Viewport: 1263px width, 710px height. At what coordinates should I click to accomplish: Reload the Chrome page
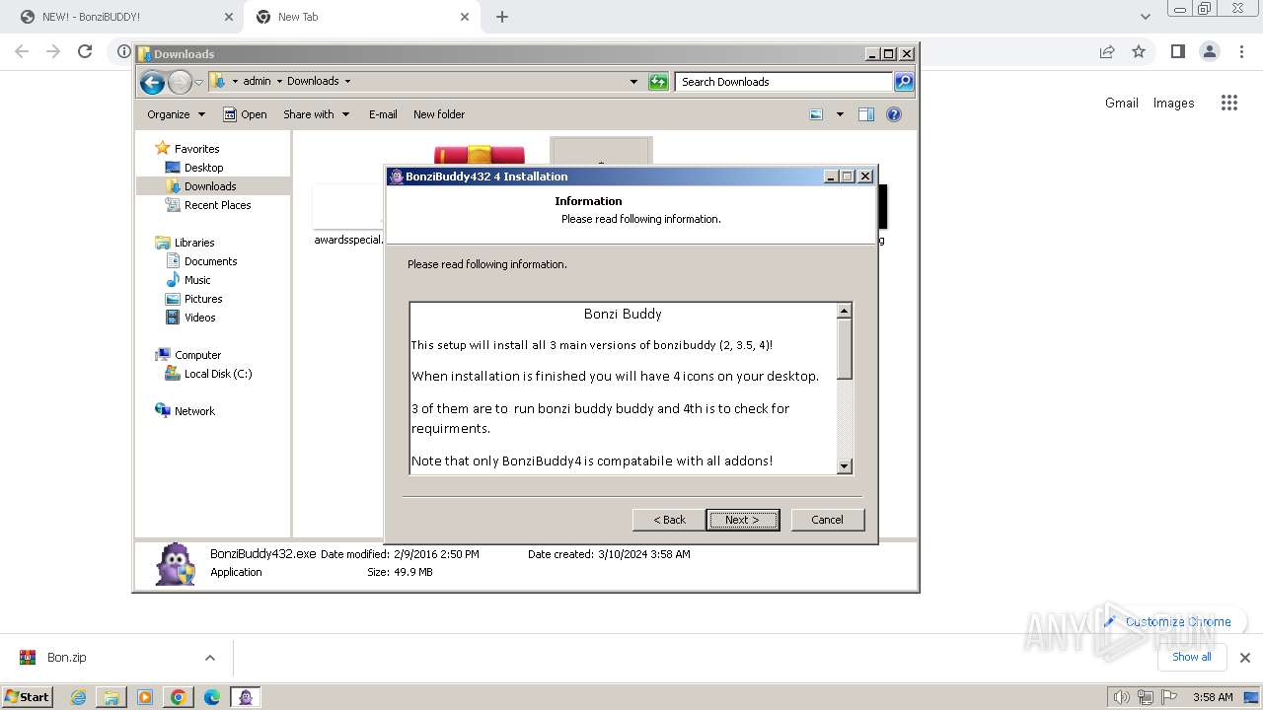pyautogui.click(x=85, y=51)
